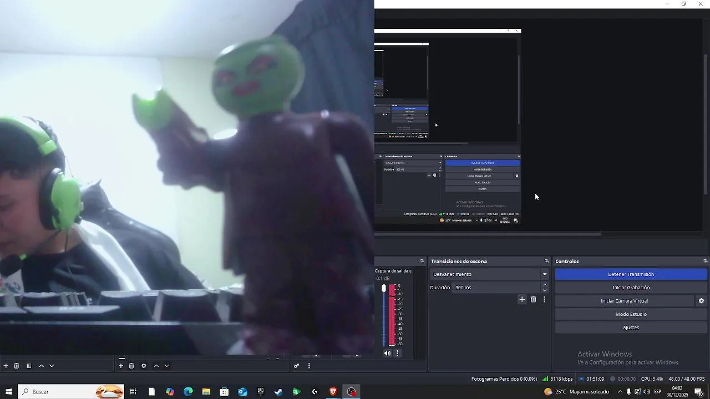Add a new scene with the plus icon

coord(6,366)
